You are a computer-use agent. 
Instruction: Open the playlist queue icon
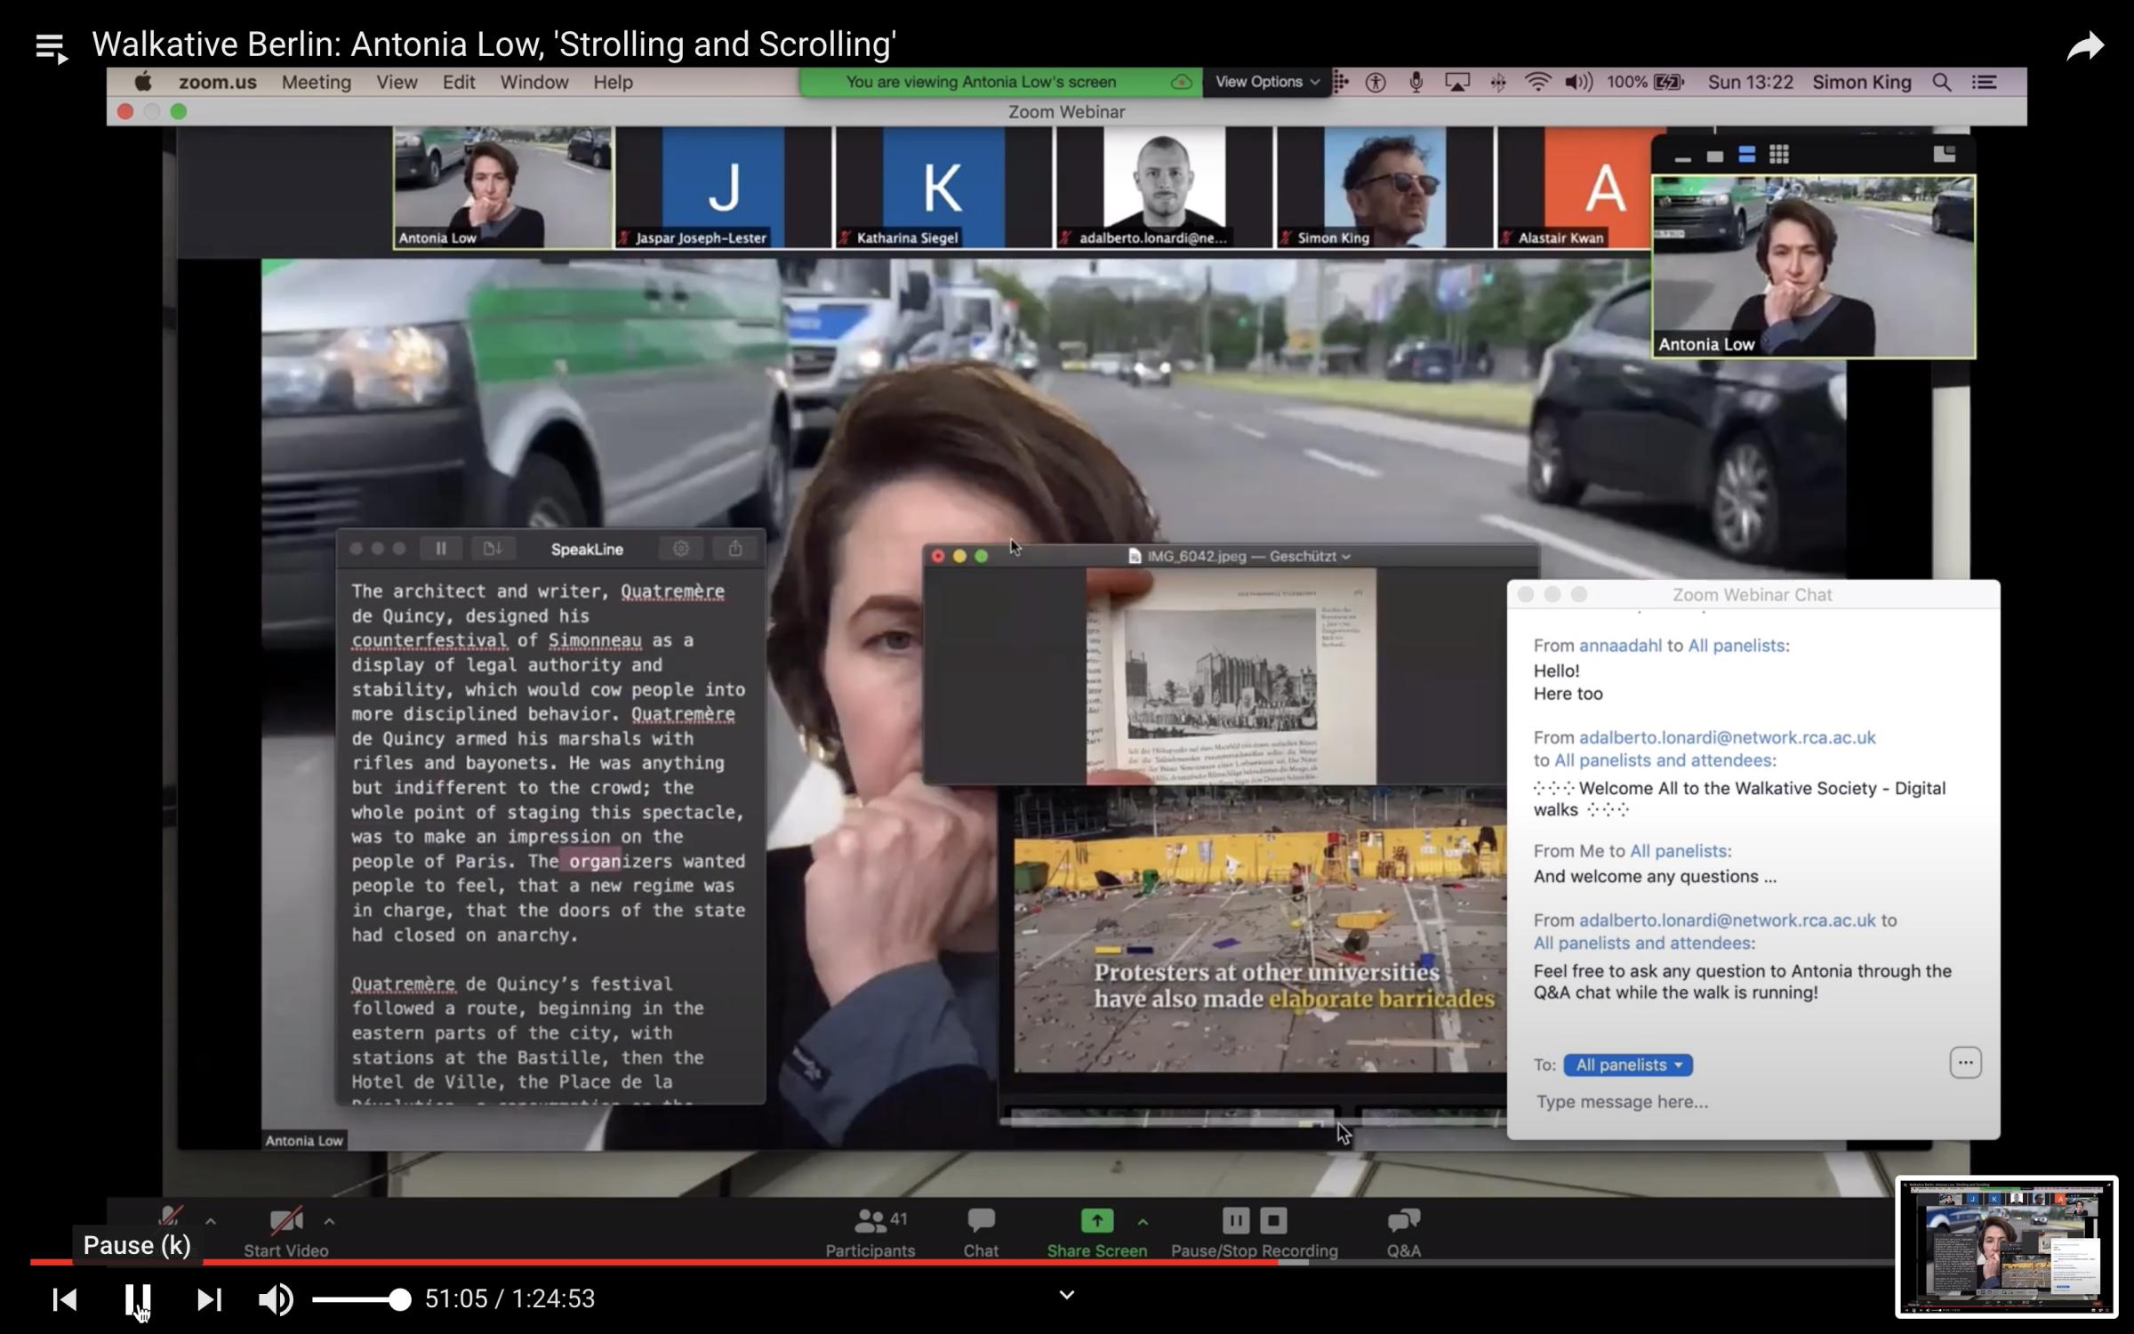point(51,47)
